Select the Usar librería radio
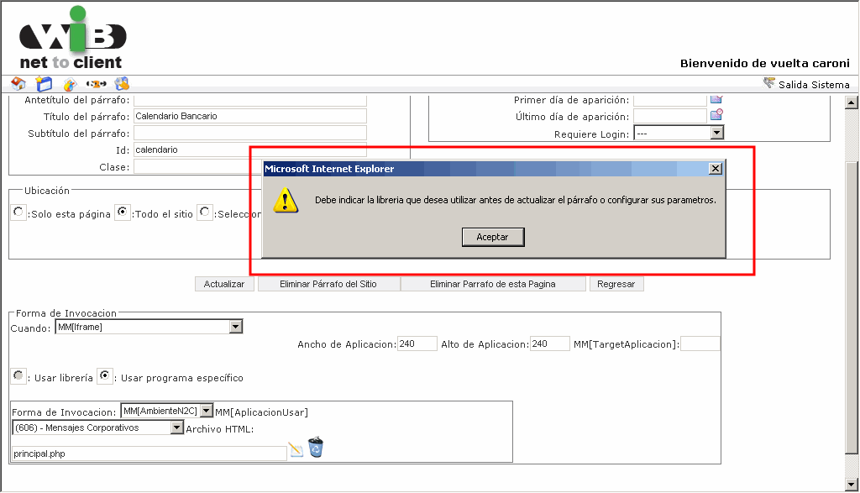Screen dimensions: 860x493 point(18,375)
